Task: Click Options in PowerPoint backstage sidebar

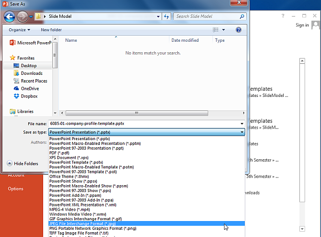Action: pyautogui.click(x=15, y=189)
